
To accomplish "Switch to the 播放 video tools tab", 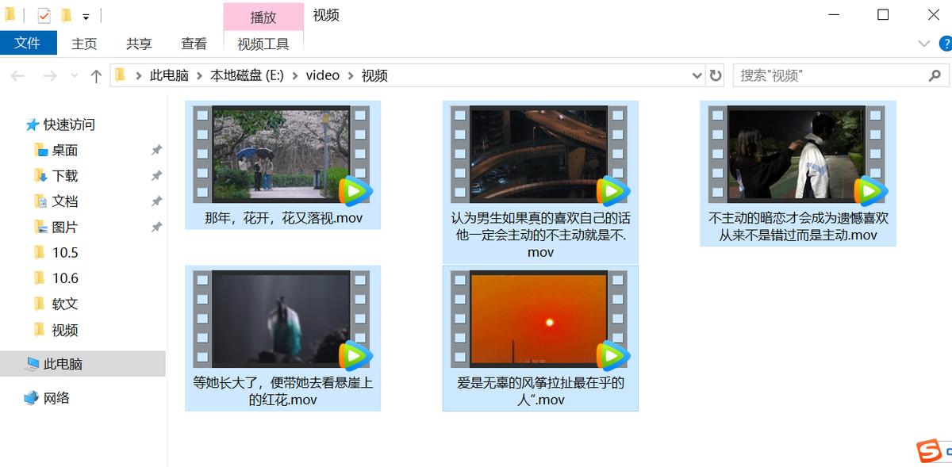I will (263, 16).
